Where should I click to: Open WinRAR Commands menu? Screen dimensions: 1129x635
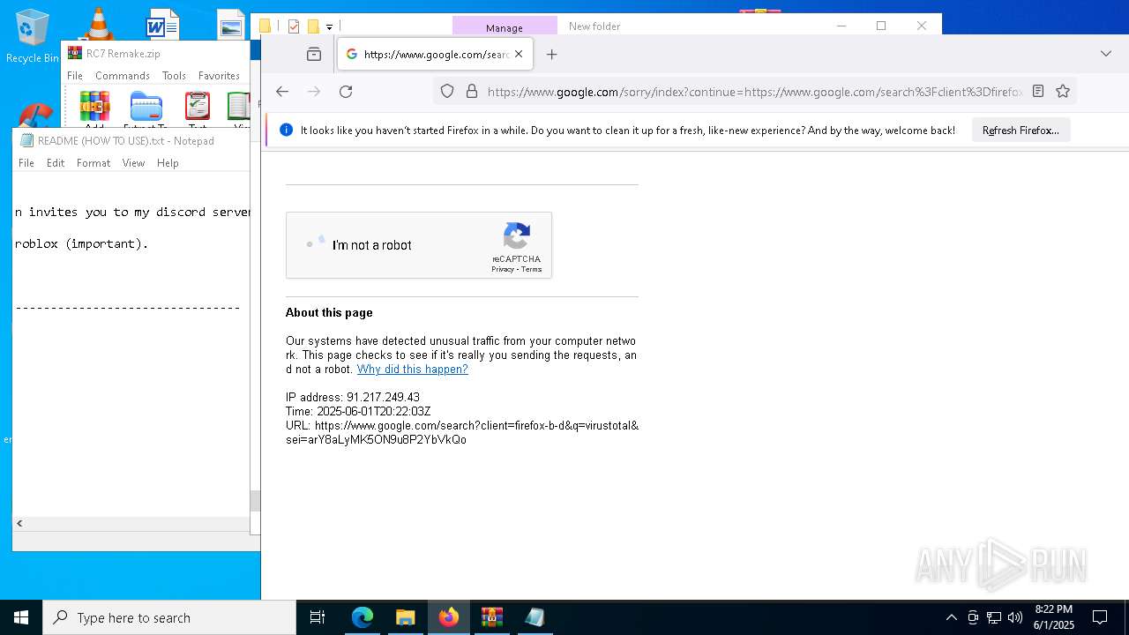click(x=123, y=75)
